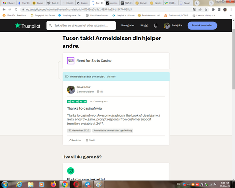Switch to the axemin tab
235x188 pixels.
112,3
